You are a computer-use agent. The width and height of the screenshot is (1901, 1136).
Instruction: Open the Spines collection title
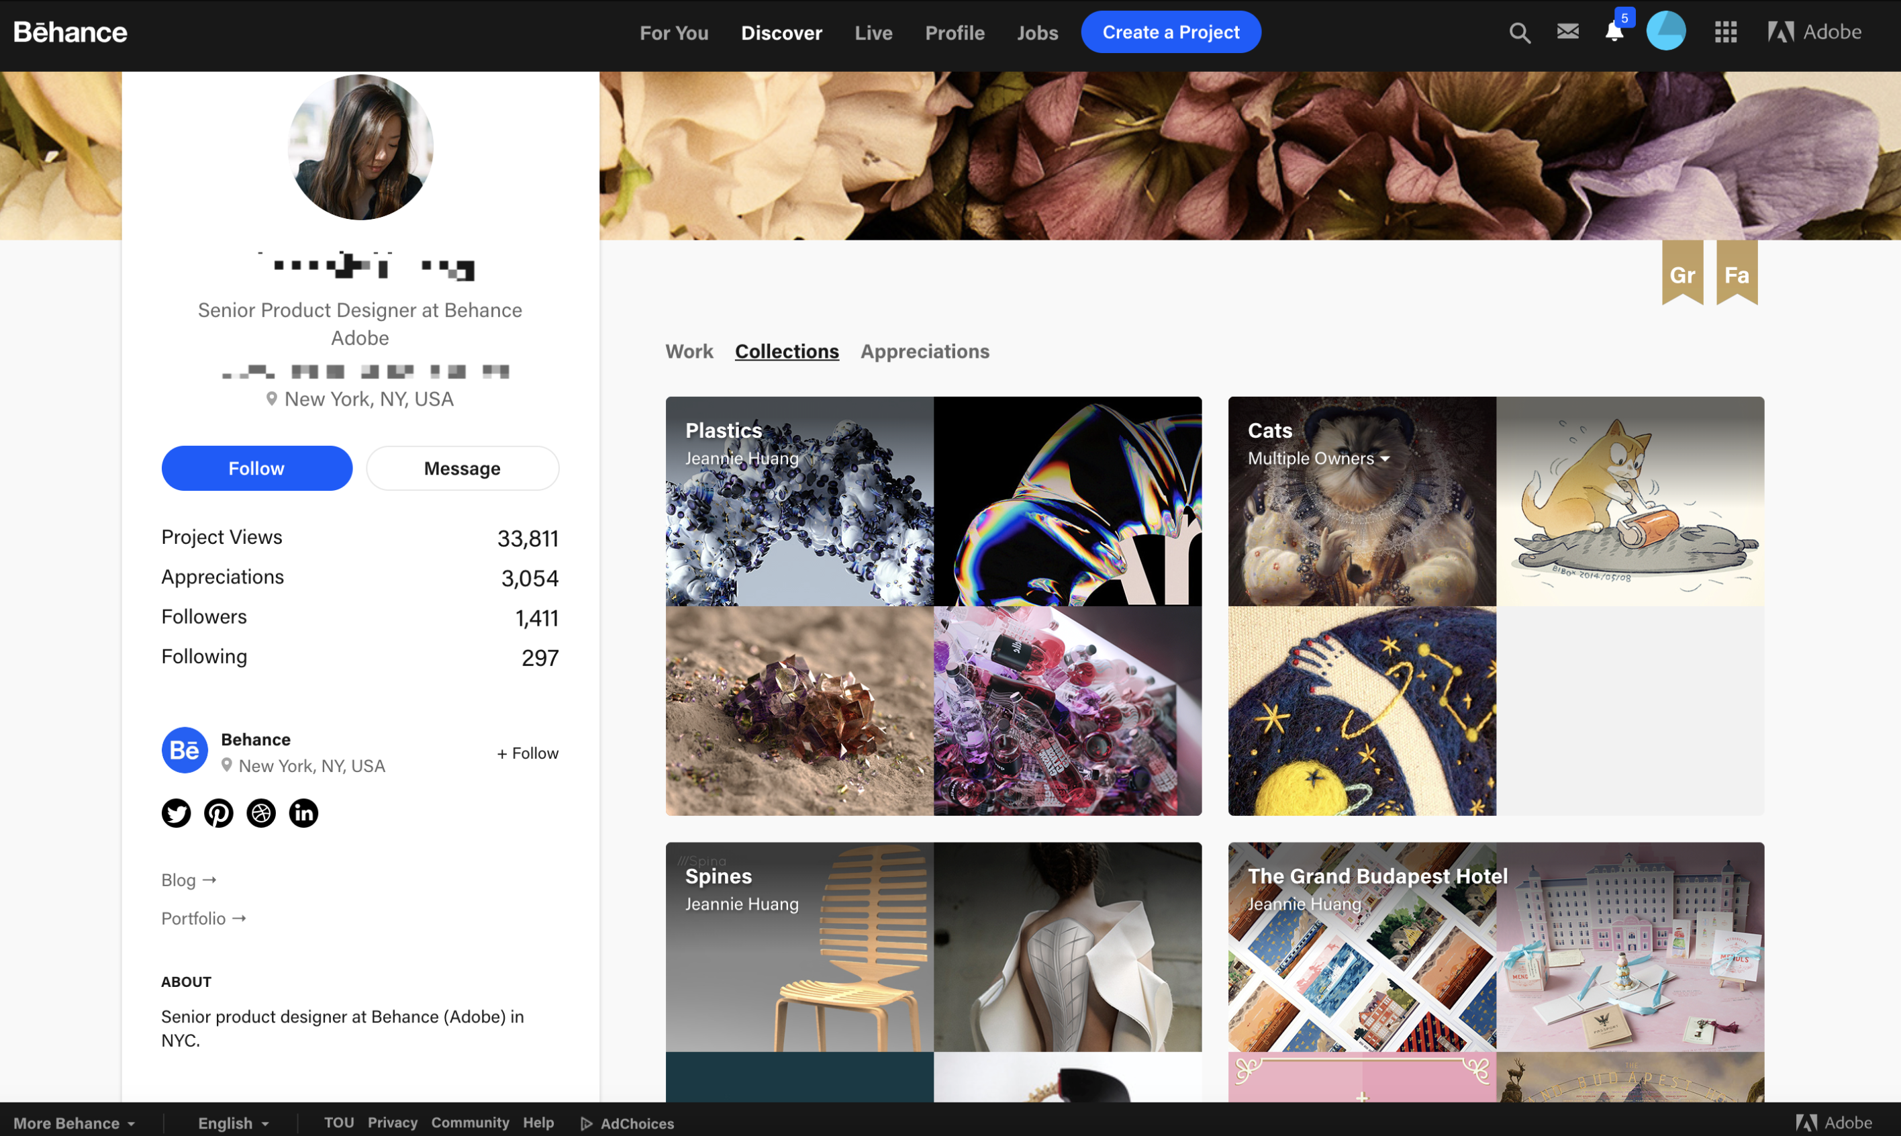(718, 875)
